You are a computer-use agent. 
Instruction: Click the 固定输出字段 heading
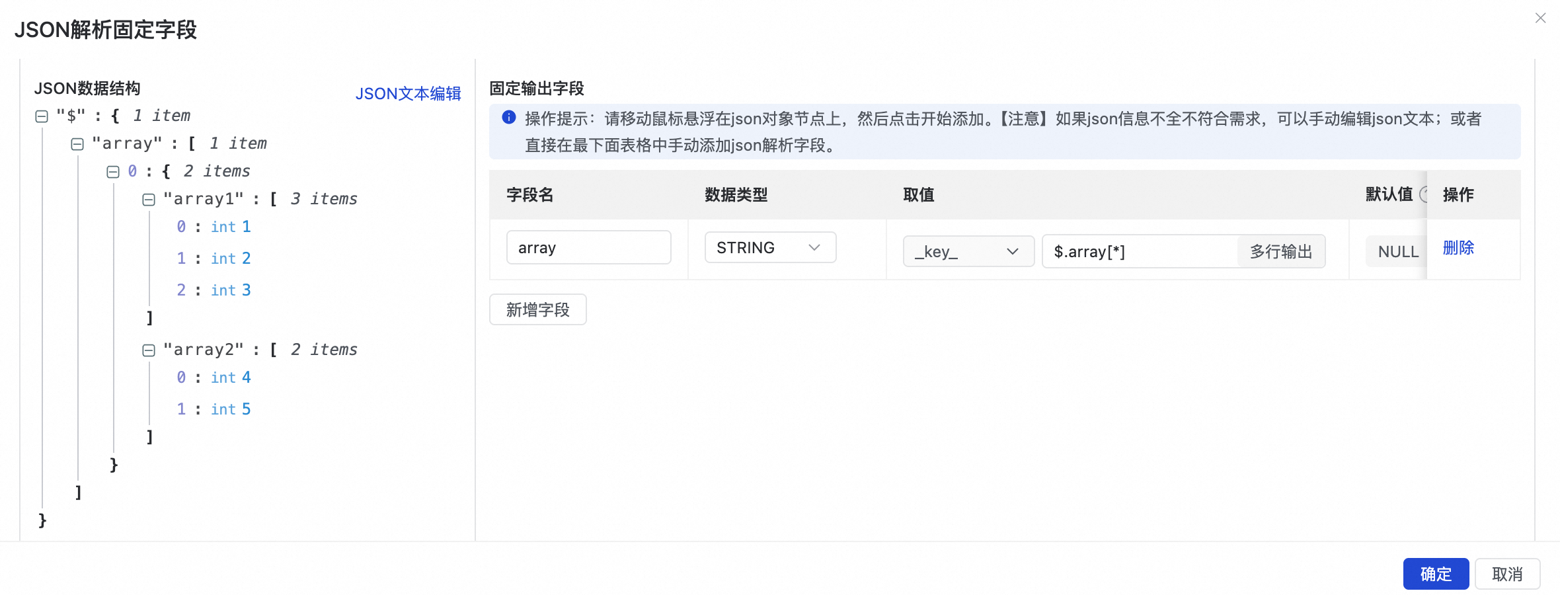point(537,89)
